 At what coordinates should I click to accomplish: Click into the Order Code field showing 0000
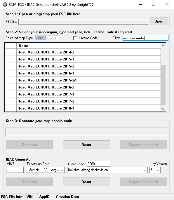click(98, 164)
